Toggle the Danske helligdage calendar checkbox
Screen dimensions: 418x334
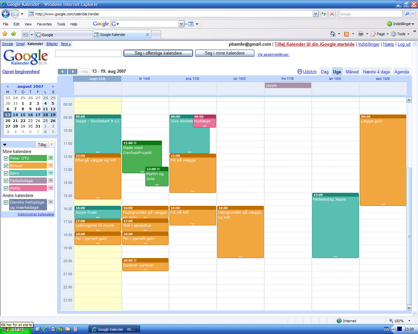tap(6, 202)
